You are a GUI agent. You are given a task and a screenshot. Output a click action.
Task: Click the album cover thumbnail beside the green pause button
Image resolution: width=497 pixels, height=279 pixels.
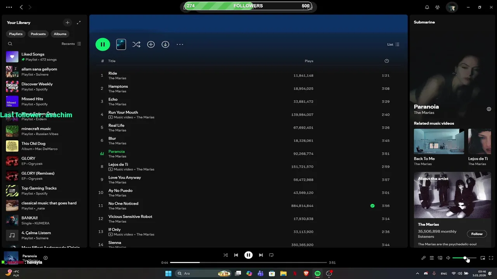[x=121, y=44]
